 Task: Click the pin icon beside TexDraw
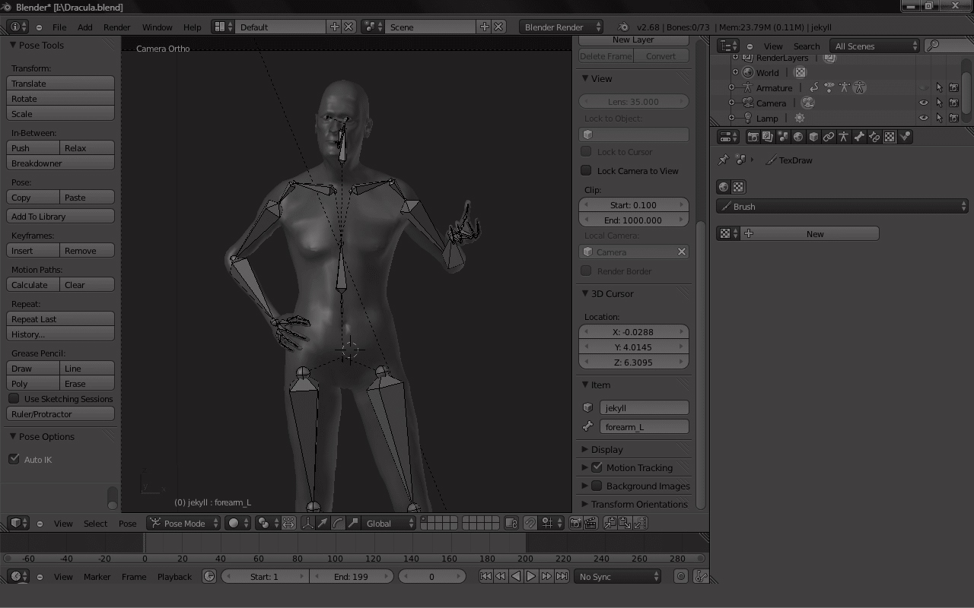pos(724,160)
